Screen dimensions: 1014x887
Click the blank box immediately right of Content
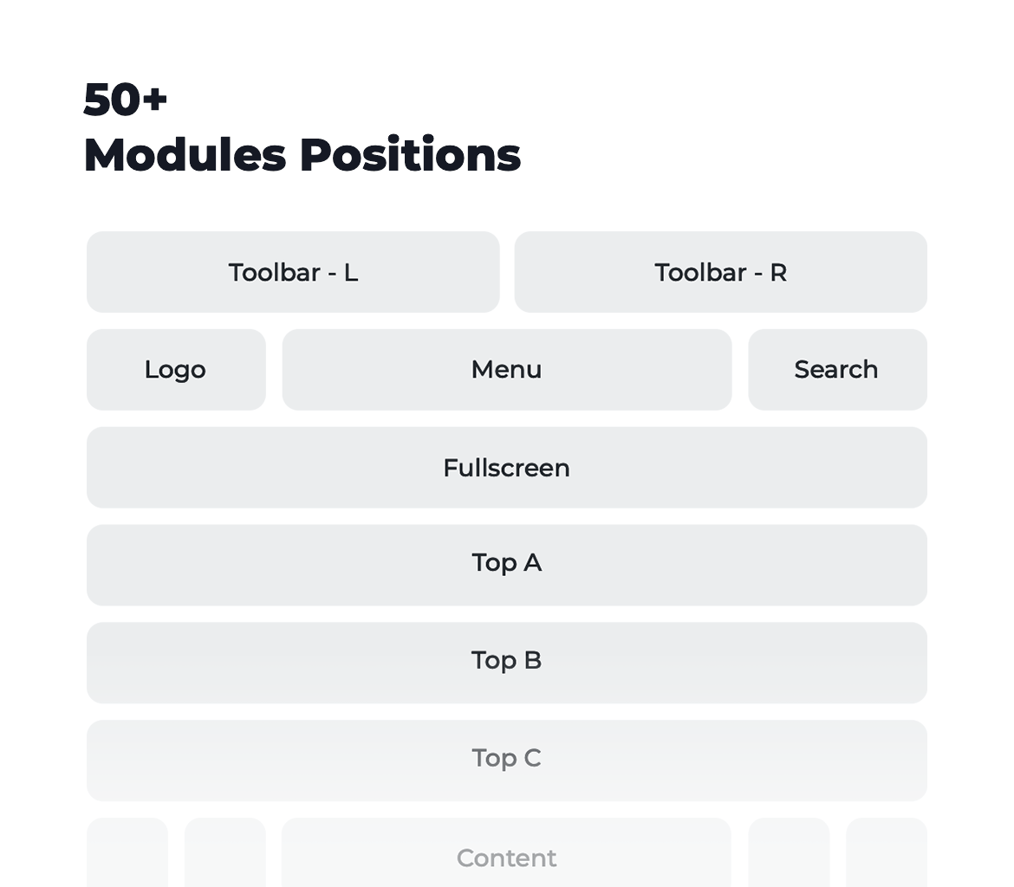coord(789,852)
